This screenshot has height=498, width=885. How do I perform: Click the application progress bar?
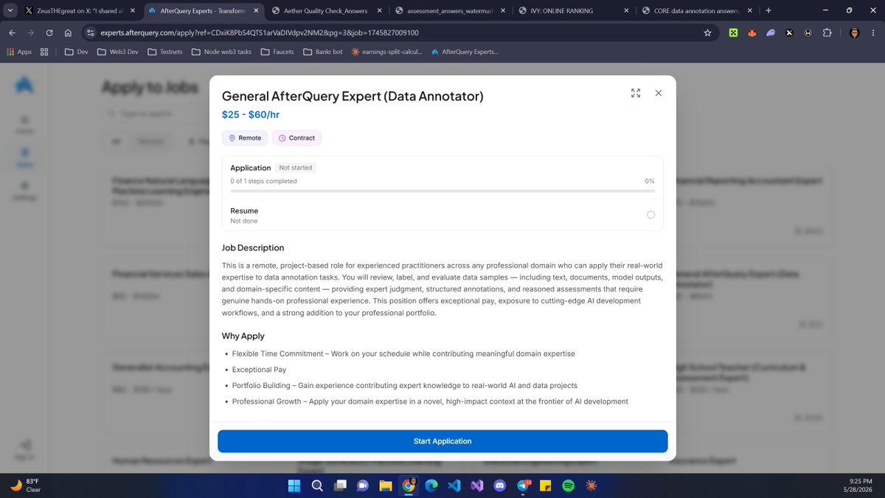pos(442,190)
